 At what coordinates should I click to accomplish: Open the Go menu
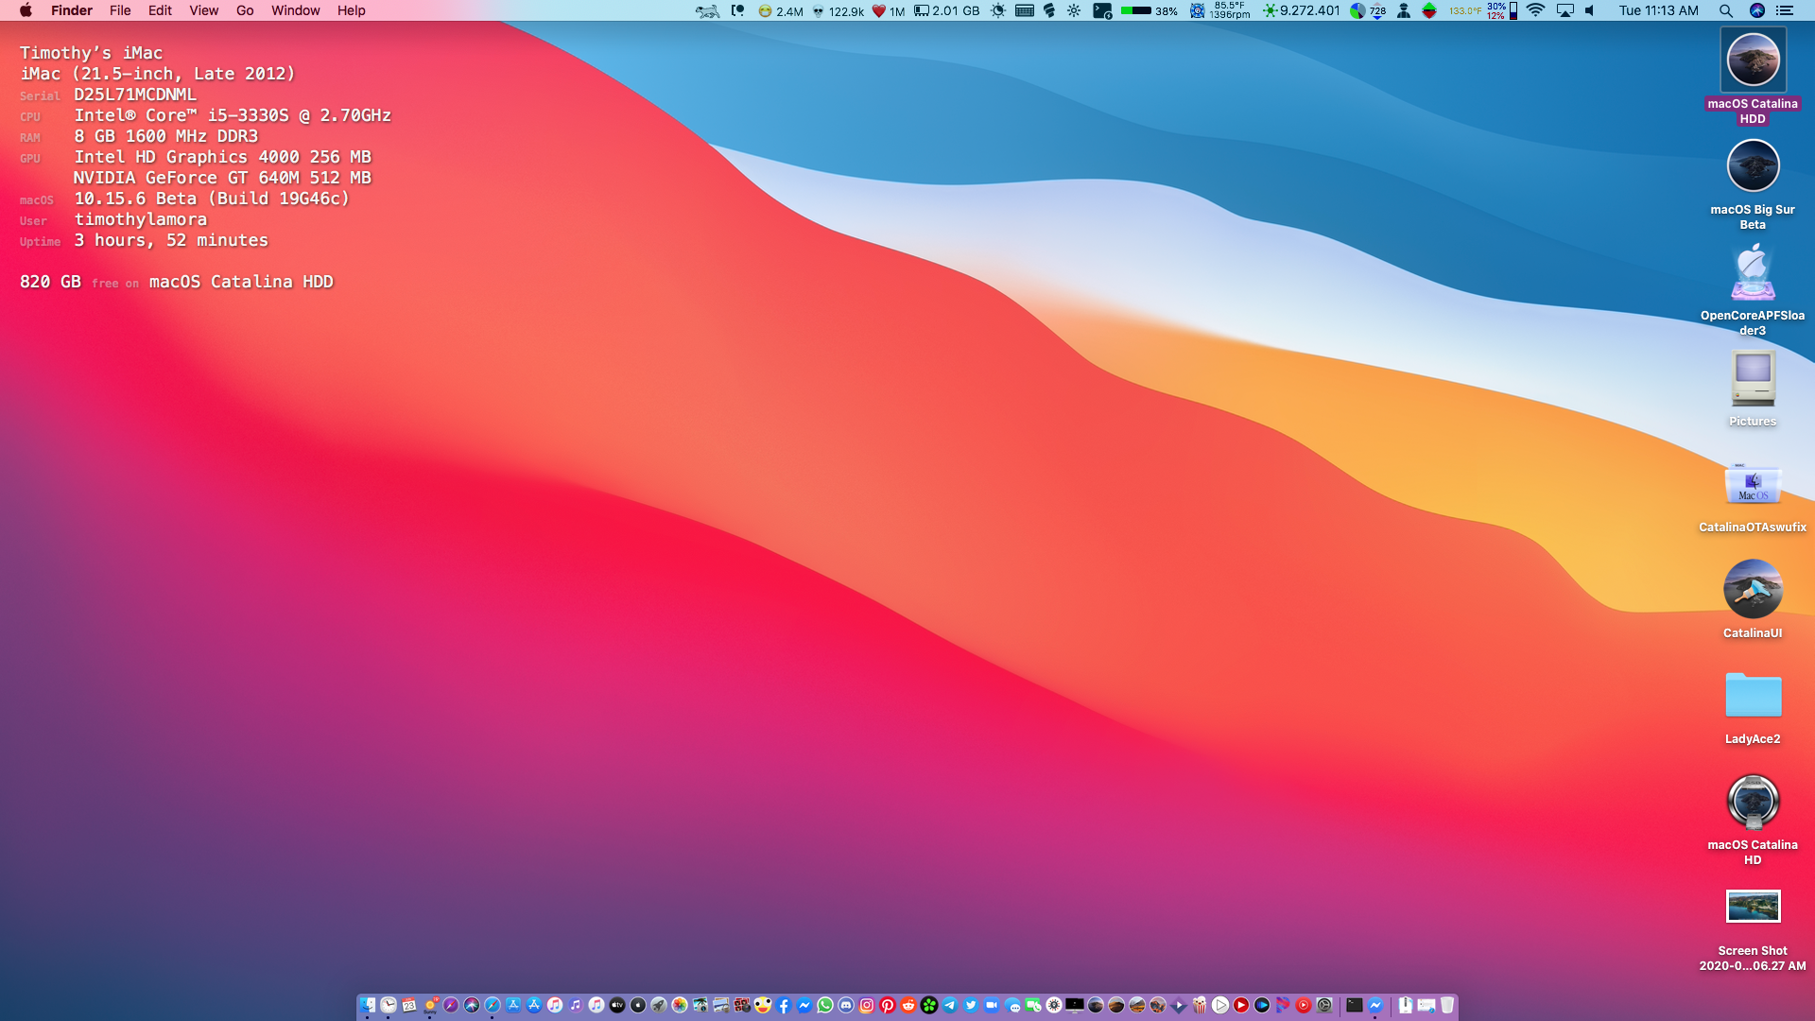click(x=245, y=10)
